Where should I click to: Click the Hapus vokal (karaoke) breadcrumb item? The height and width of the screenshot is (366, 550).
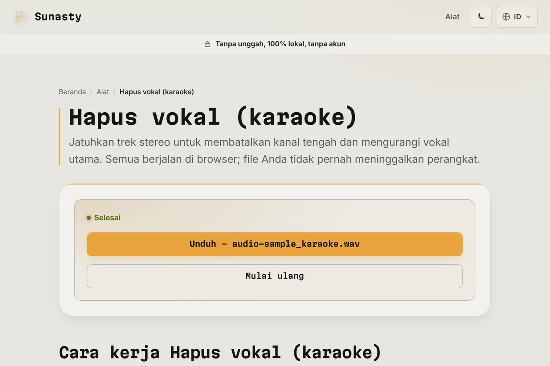coord(157,92)
